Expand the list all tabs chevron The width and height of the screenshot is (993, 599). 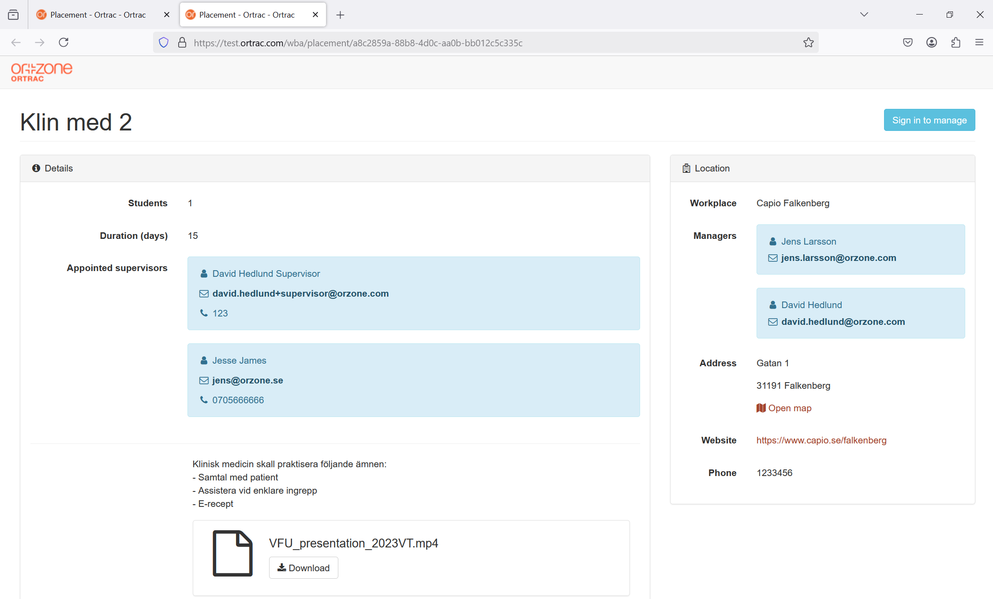point(864,15)
